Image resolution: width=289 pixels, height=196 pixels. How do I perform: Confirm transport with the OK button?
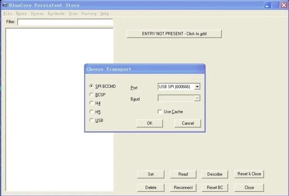click(x=150, y=123)
